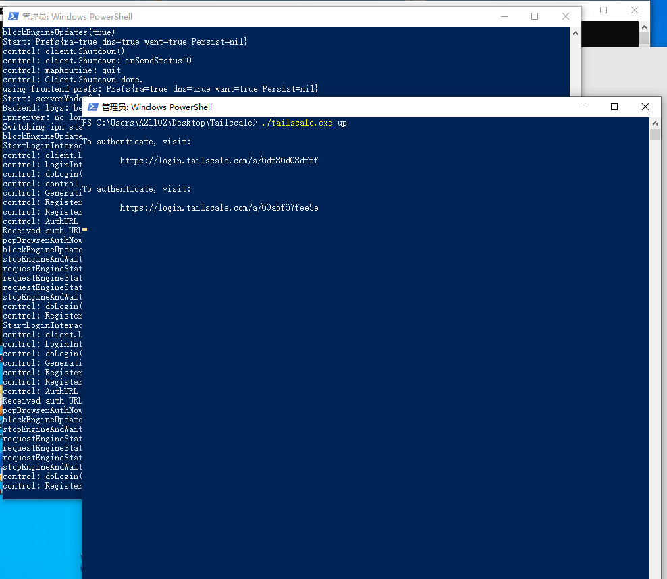Click the front PowerShell window scrollbar thumb
This screenshot has width=667, height=579.
tap(655, 135)
